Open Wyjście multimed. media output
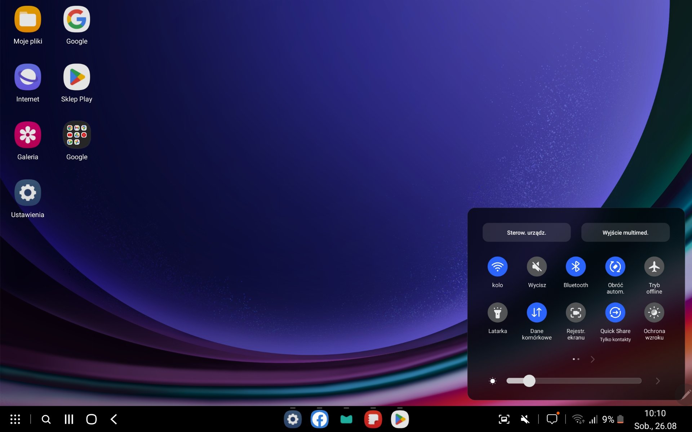692x432 pixels. [625, 233]
